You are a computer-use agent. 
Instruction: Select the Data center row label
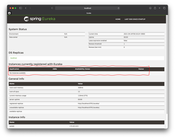[x=13, y=37]
